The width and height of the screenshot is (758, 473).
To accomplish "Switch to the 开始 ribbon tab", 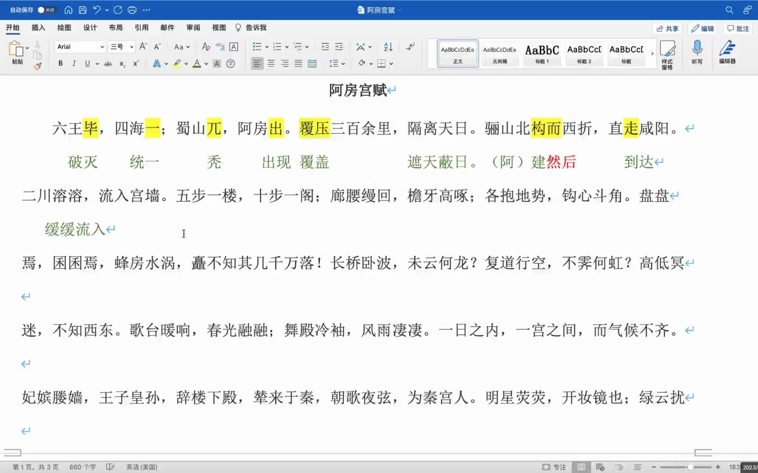I will (x=13, y=28).
